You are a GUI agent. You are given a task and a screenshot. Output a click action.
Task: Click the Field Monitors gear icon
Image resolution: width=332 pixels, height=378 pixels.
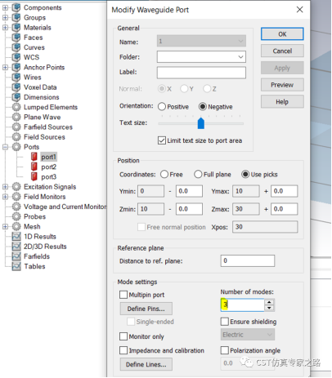[x=16, y=197]
